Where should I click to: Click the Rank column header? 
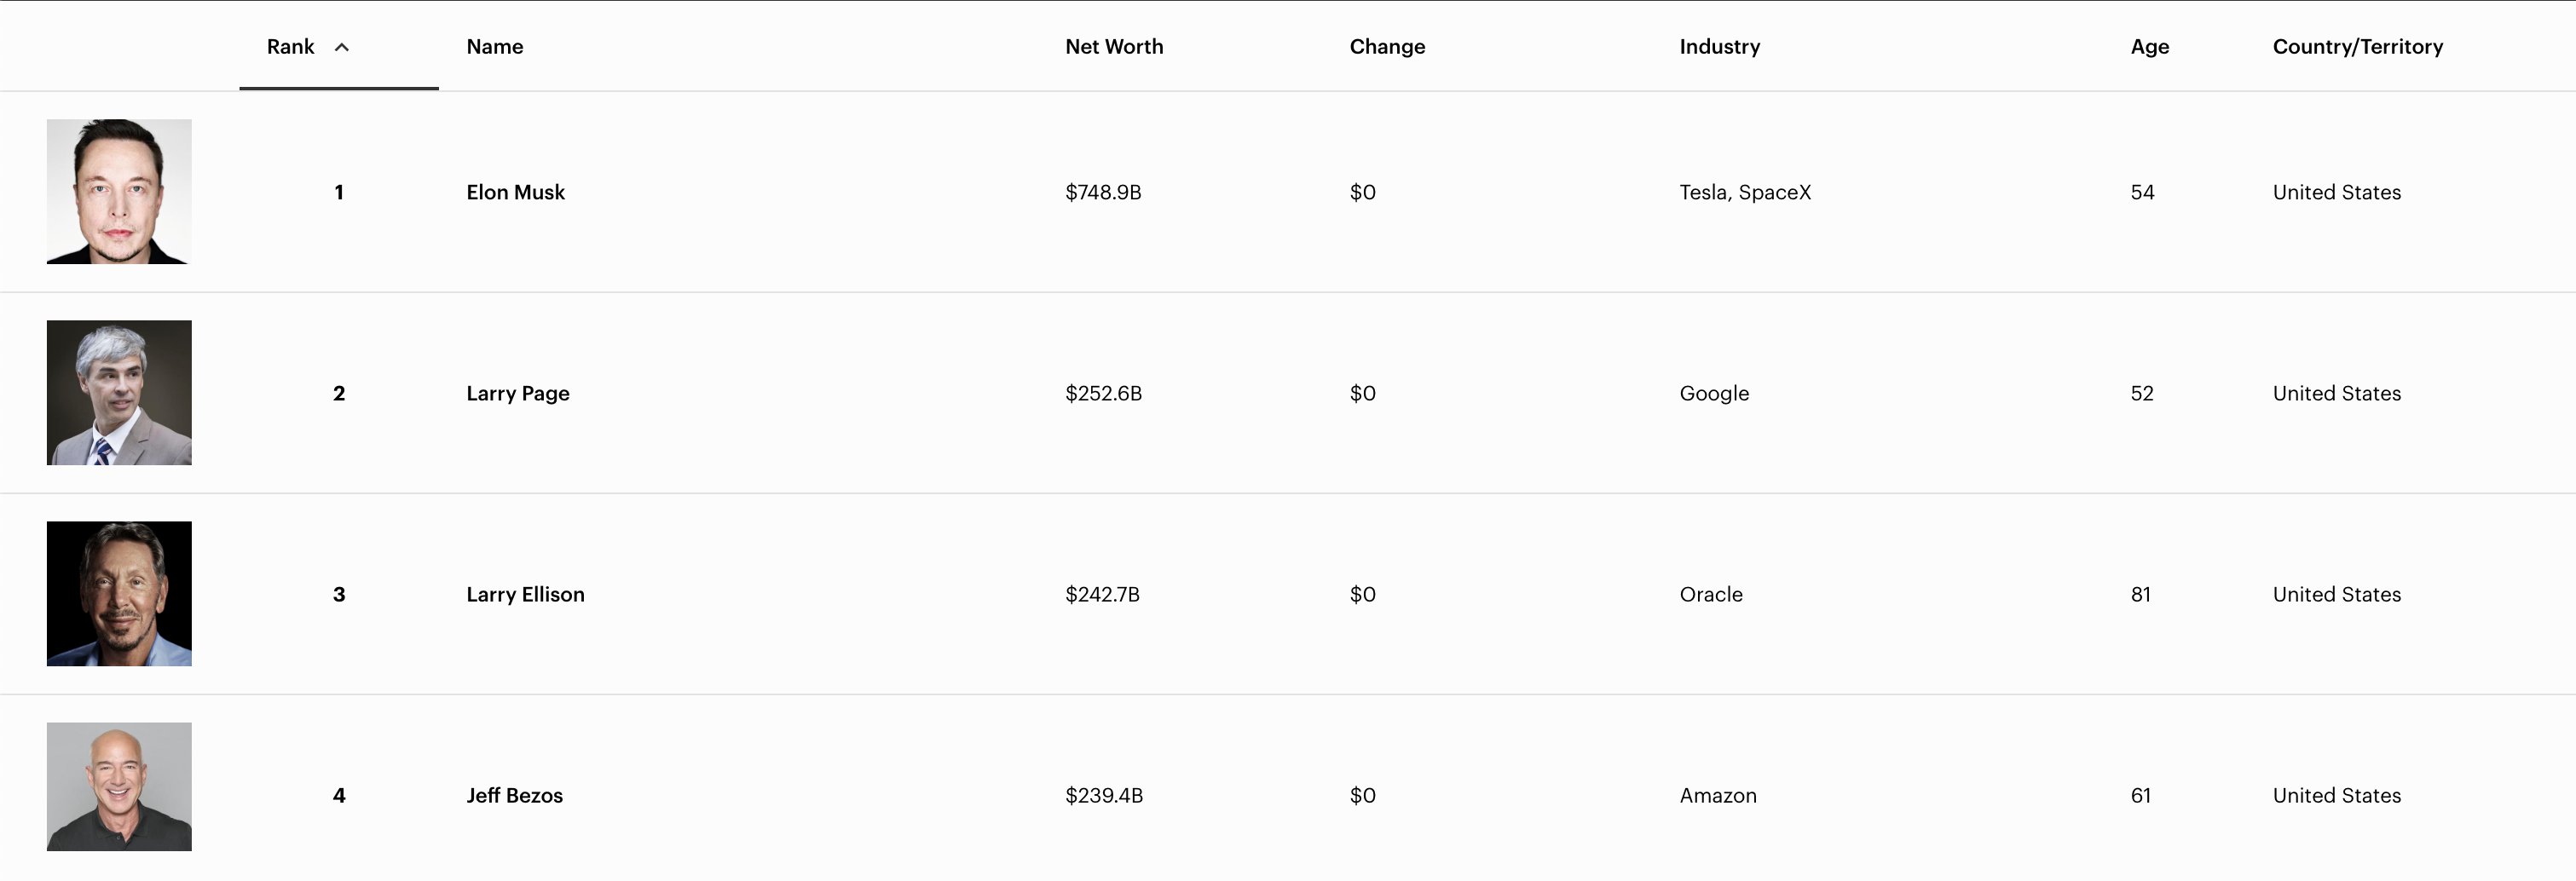tap(291, 47)
